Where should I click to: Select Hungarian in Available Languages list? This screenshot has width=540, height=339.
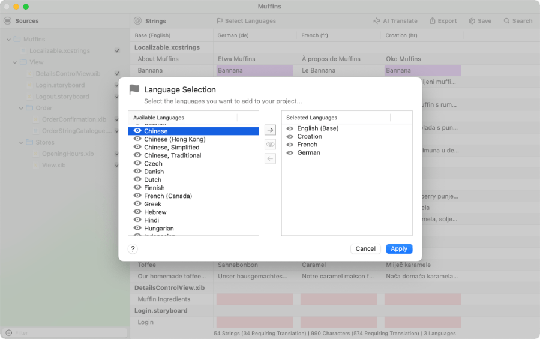click(159, 229)
